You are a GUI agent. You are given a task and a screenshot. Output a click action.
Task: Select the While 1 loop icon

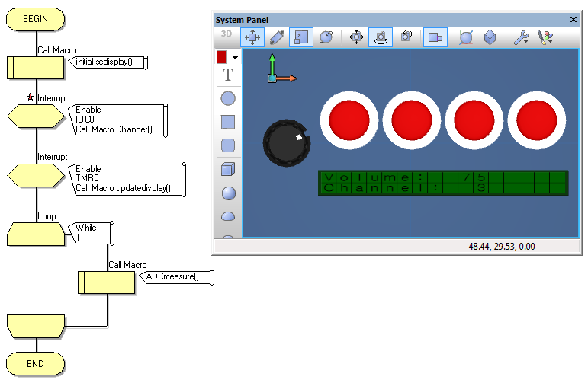click(35, 235)
